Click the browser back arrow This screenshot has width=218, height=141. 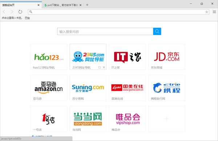tap(4, 12)
